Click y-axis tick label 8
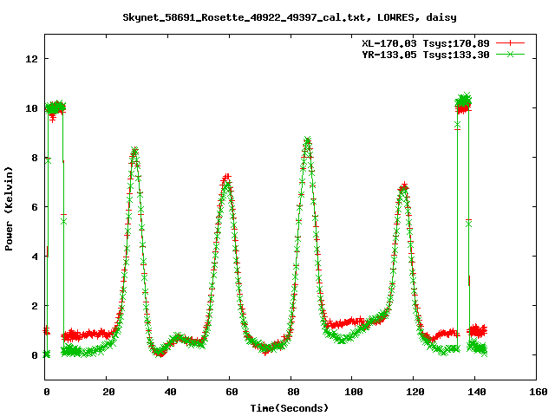This screenshot has width=555, height=416. pyautogui.click(x=35, y=158)
